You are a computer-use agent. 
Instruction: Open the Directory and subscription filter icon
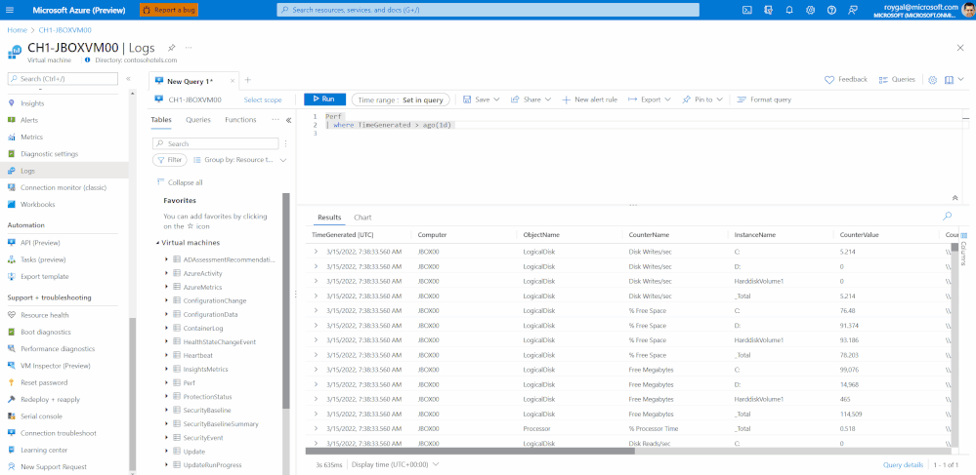click(769, 10)
